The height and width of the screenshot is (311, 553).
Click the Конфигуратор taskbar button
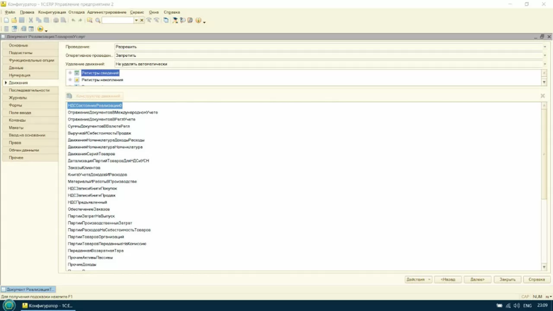(47, 305)
